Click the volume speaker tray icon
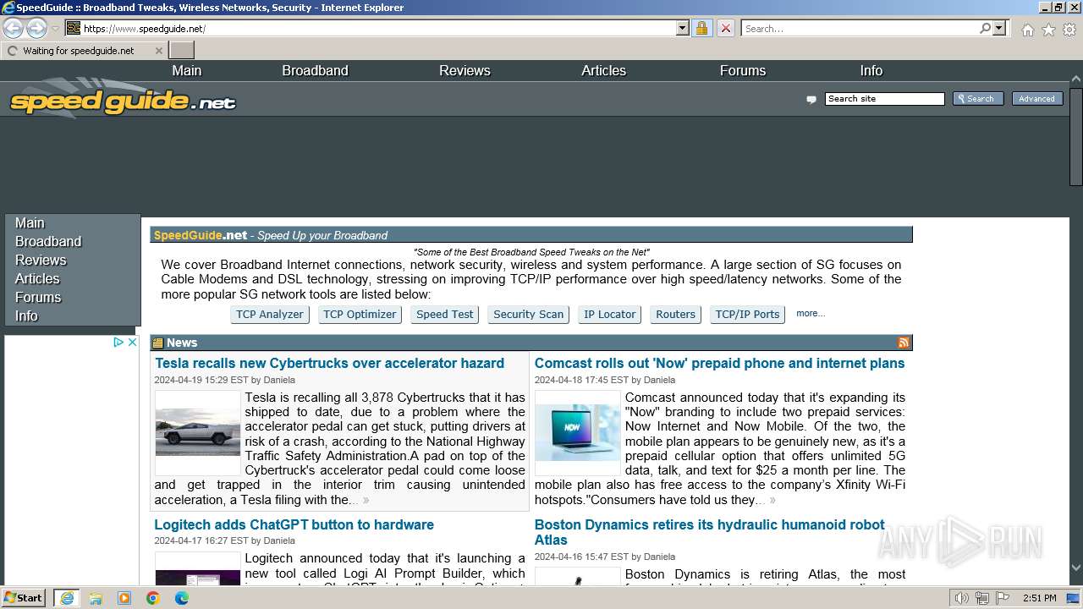This screenshot has height=609, width=1083. click(962, 598)
